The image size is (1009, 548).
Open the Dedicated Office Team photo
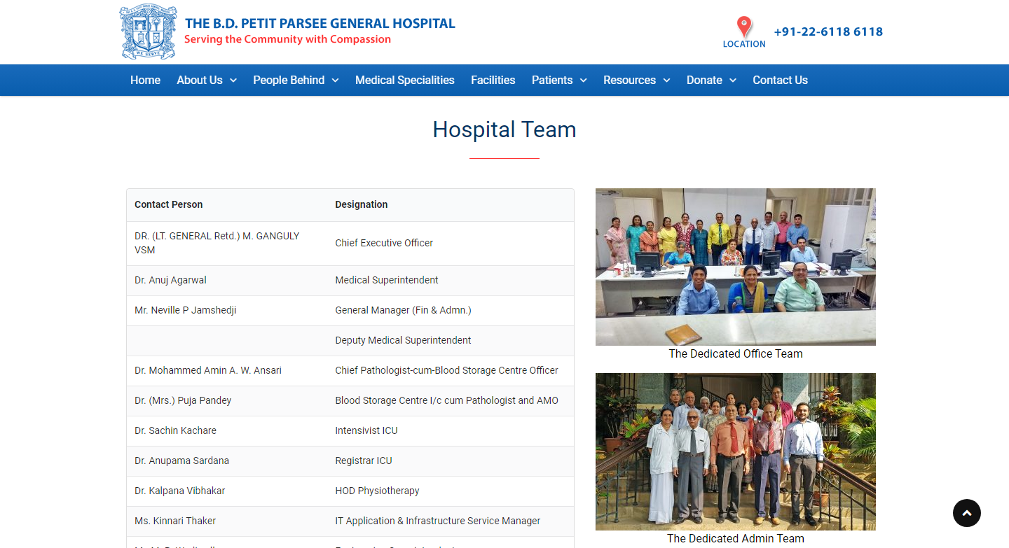click(x=736, y=267)
